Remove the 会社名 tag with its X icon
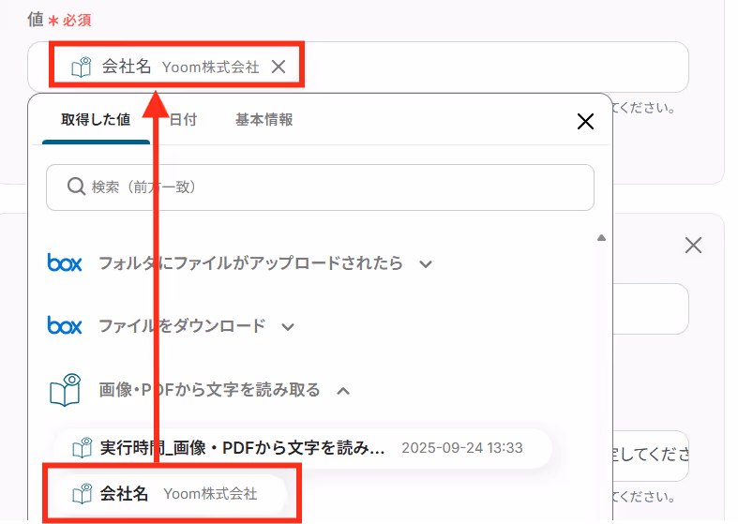Screen dimensions: 738x524 279,67
